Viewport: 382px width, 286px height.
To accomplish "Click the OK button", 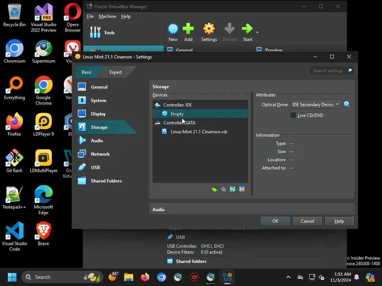I will point(275,221).
